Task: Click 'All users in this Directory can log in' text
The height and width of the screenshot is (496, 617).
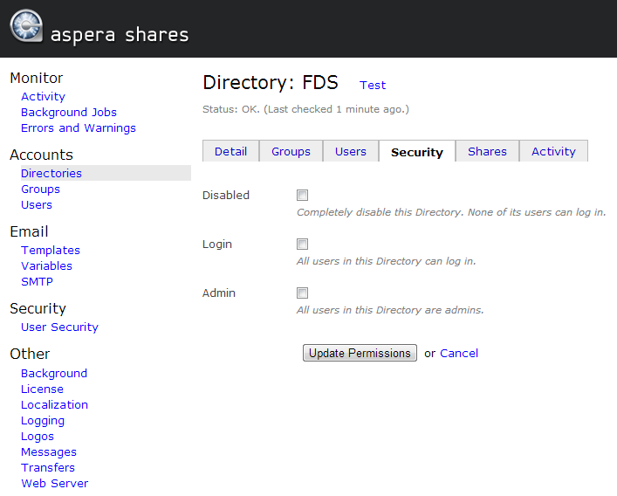Action: pyautogui.click(x=387, y=261)
